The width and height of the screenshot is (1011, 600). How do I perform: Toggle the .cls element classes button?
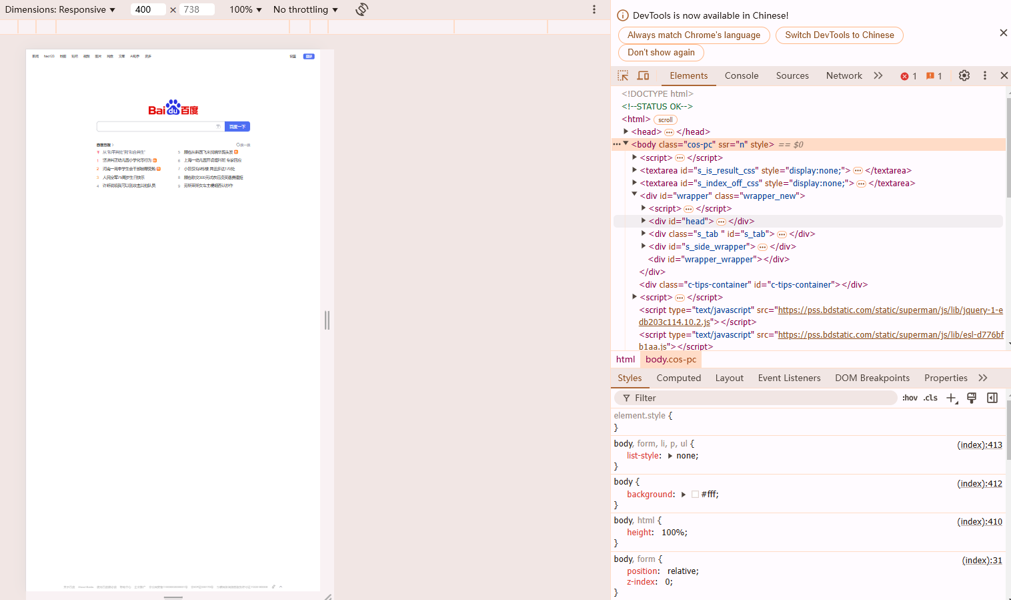pyautogui.click(x=930, y=398)
